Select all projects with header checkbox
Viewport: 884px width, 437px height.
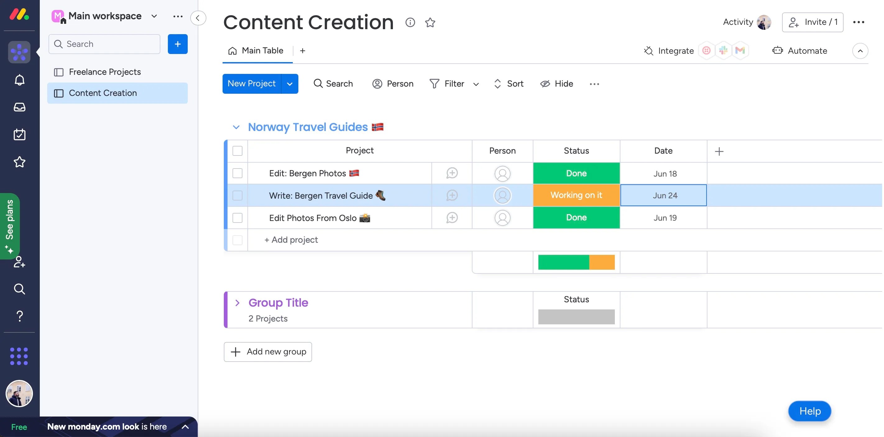237,151
